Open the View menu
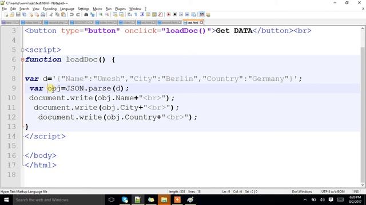The height and width of the screenshot is (205, 366). tap(35, 9)
